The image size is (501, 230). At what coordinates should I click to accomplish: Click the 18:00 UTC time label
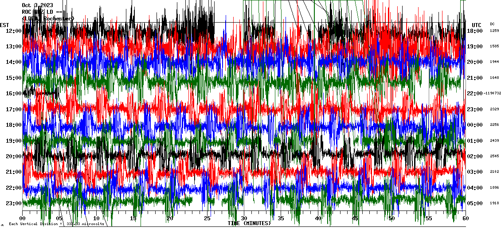[475, 31]
